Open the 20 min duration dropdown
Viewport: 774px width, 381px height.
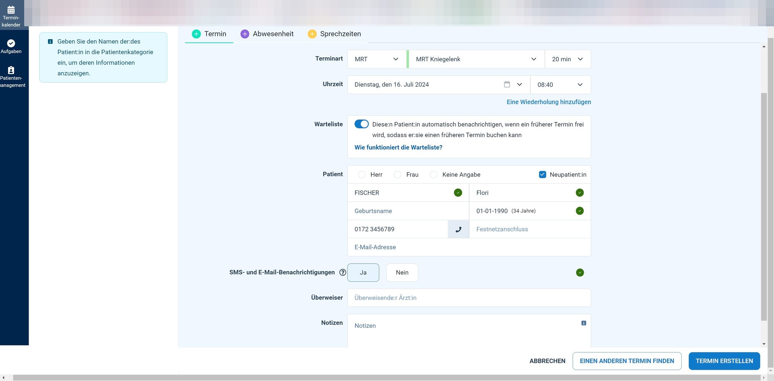pos(568,59)
